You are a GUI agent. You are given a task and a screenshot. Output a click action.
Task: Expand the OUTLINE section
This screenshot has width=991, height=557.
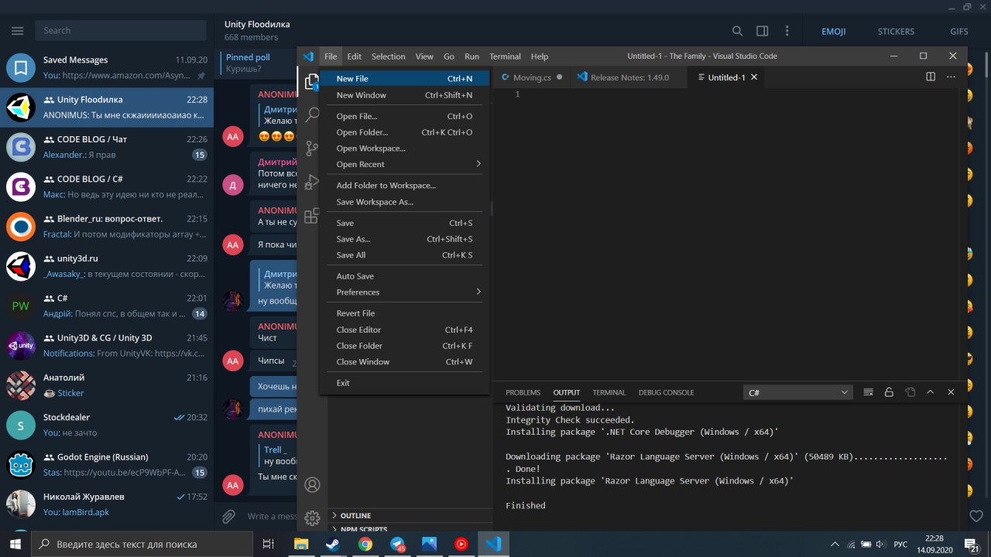[410, 515]
